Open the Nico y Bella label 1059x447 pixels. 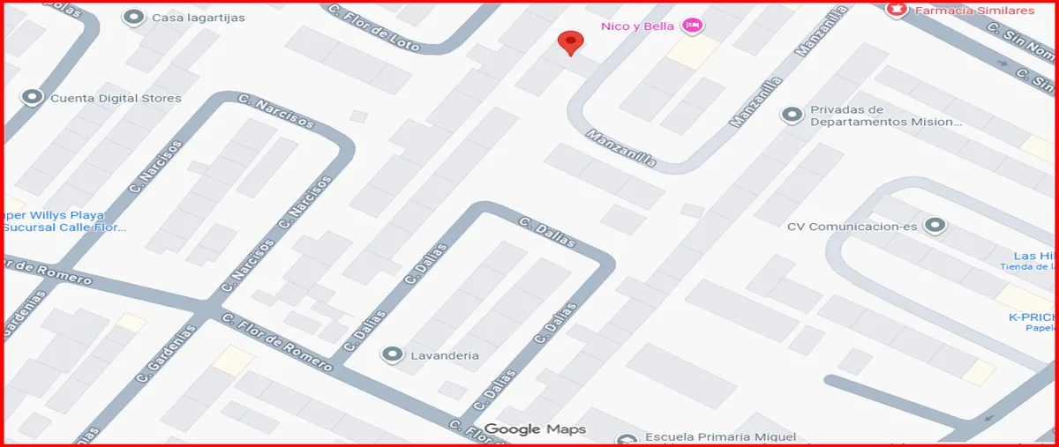[637, 26]
